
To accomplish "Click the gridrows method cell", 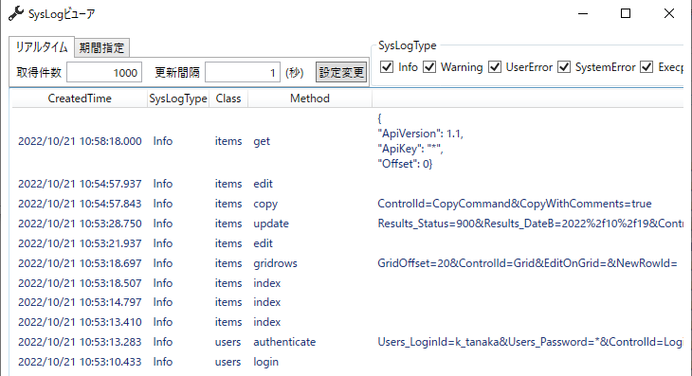I will (275, 263).
